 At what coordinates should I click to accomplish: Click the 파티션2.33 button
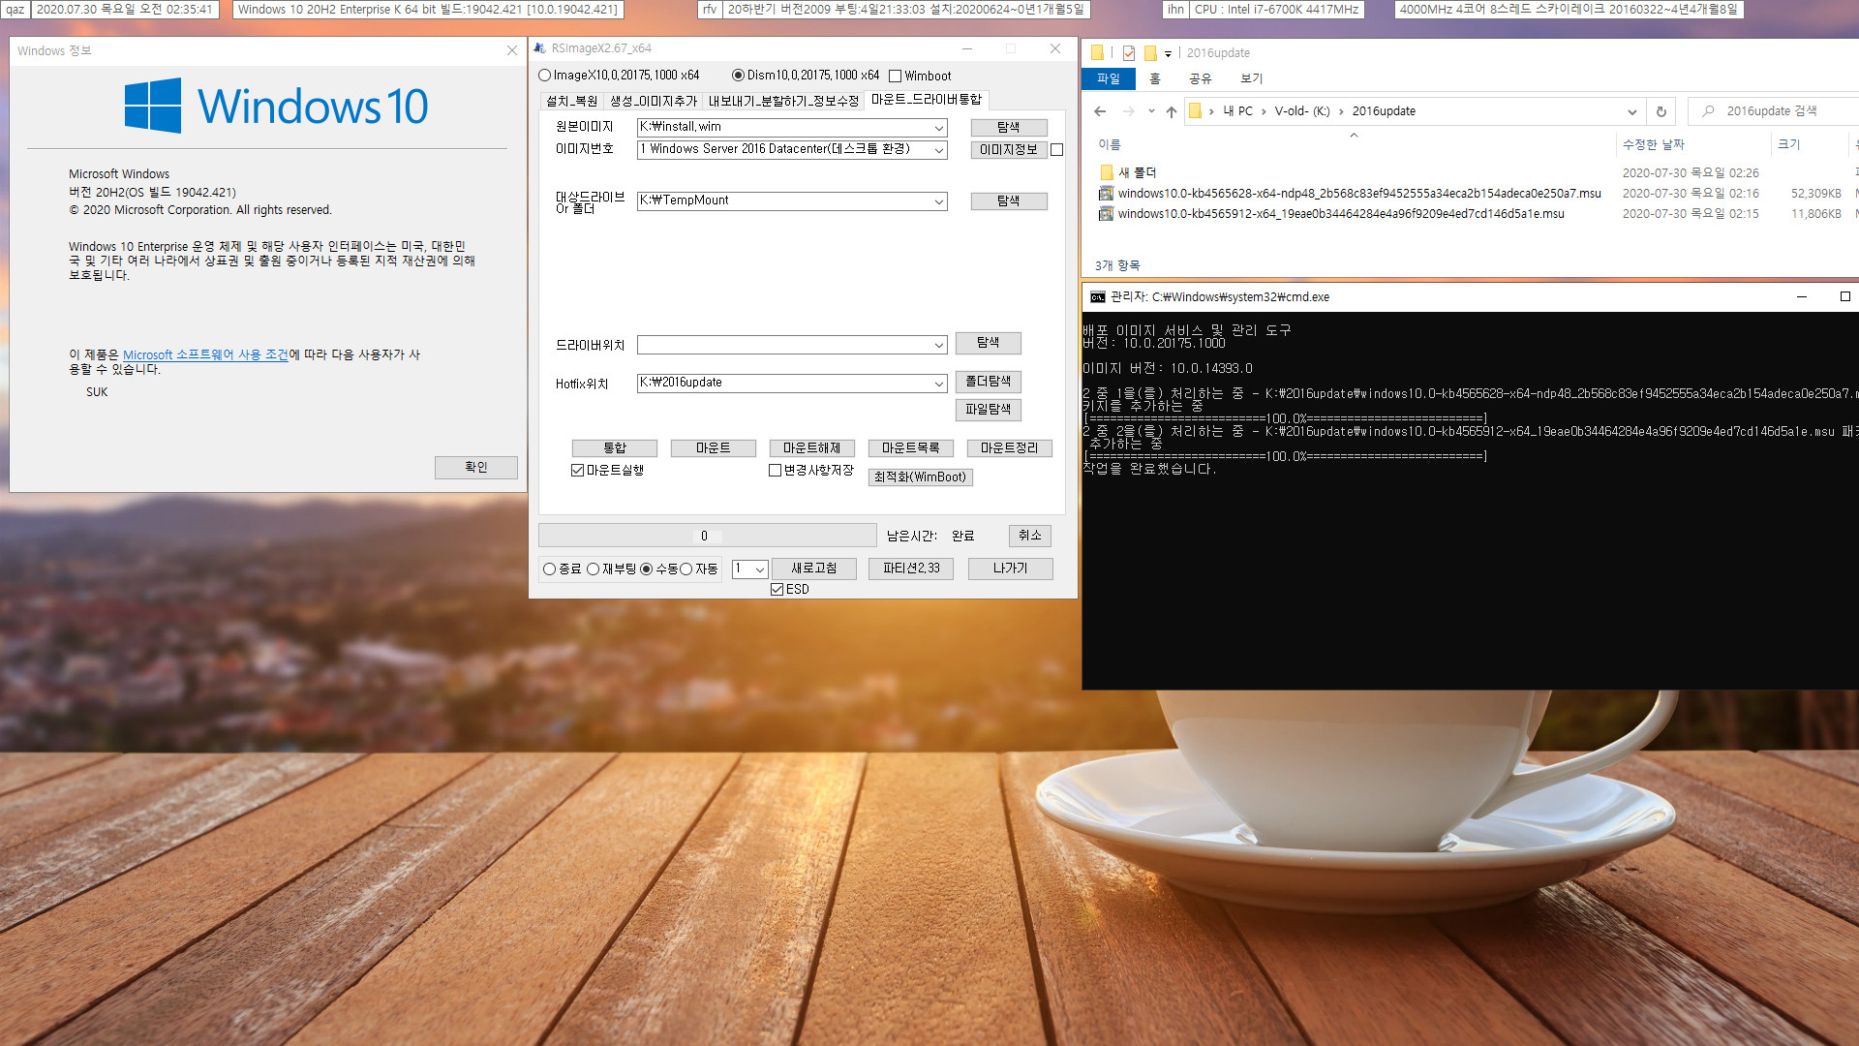(911, 569)
